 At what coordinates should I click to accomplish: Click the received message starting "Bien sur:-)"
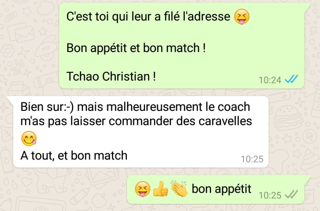tap(141, 132)
